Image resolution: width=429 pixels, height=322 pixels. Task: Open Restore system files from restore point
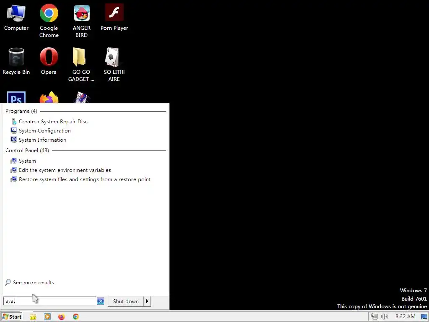click(85, 179)
